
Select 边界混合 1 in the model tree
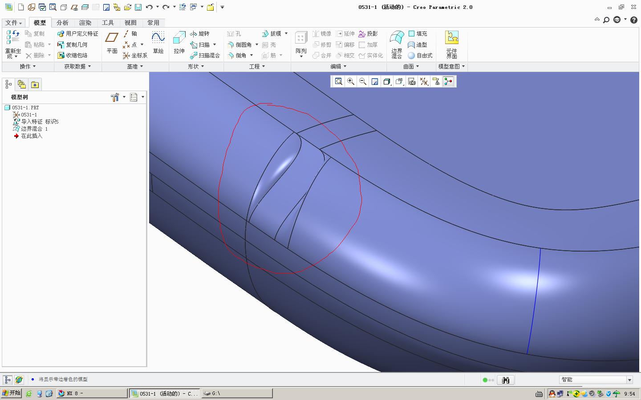(30, 129)
